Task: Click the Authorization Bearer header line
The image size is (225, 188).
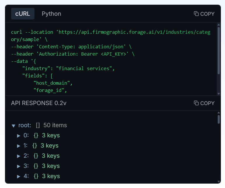Action: pos(73,54)
